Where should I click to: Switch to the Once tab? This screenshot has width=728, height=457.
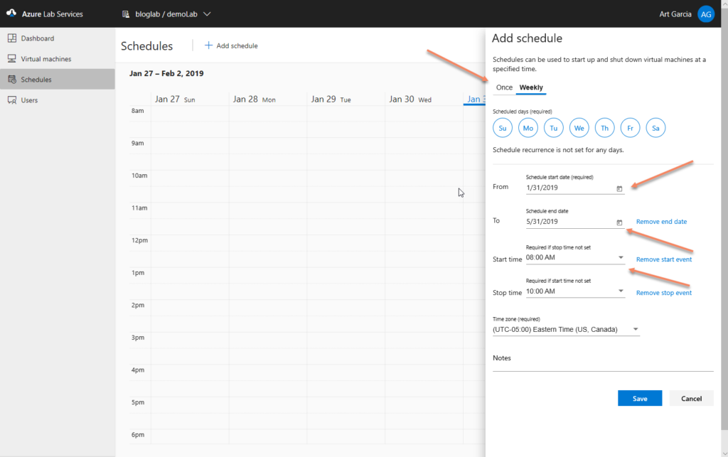503,87
